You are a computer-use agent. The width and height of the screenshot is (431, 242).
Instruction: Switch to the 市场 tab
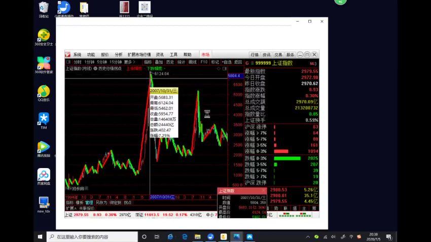point(205,55)
